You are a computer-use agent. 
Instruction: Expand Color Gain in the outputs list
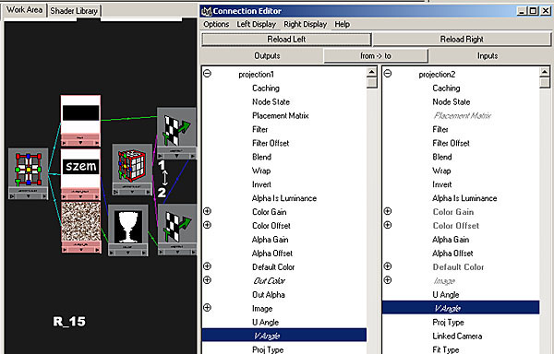tap(208, 211)
